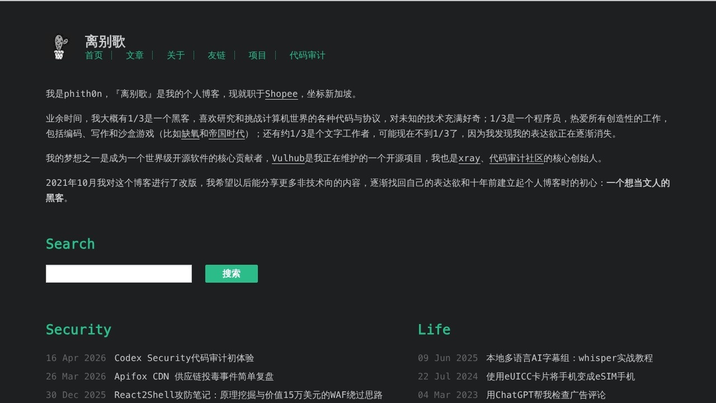Open 使用eUICC卡片将手机变成eSIM手机 post
Image resolution: width=716 pixels, height=403 pixels.
click(x=560, y=377)
